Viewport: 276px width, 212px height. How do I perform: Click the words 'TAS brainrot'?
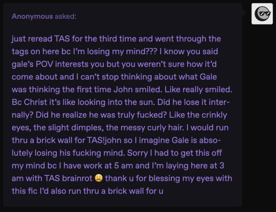[68, 178]
